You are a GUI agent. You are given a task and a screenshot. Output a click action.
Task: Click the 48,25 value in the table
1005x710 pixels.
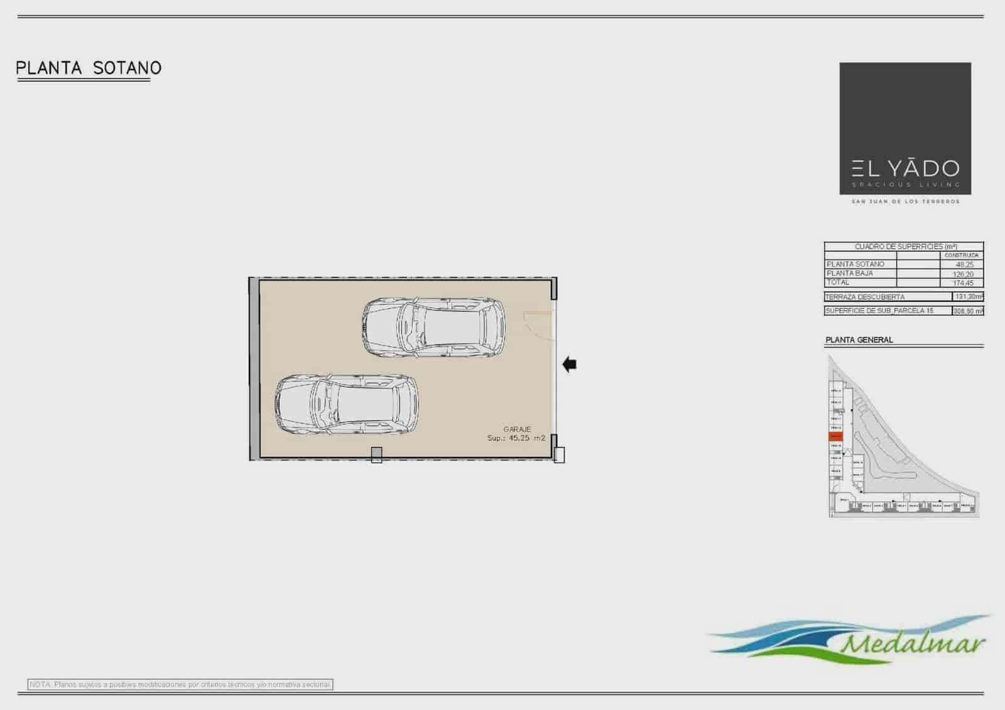[964, 265]
